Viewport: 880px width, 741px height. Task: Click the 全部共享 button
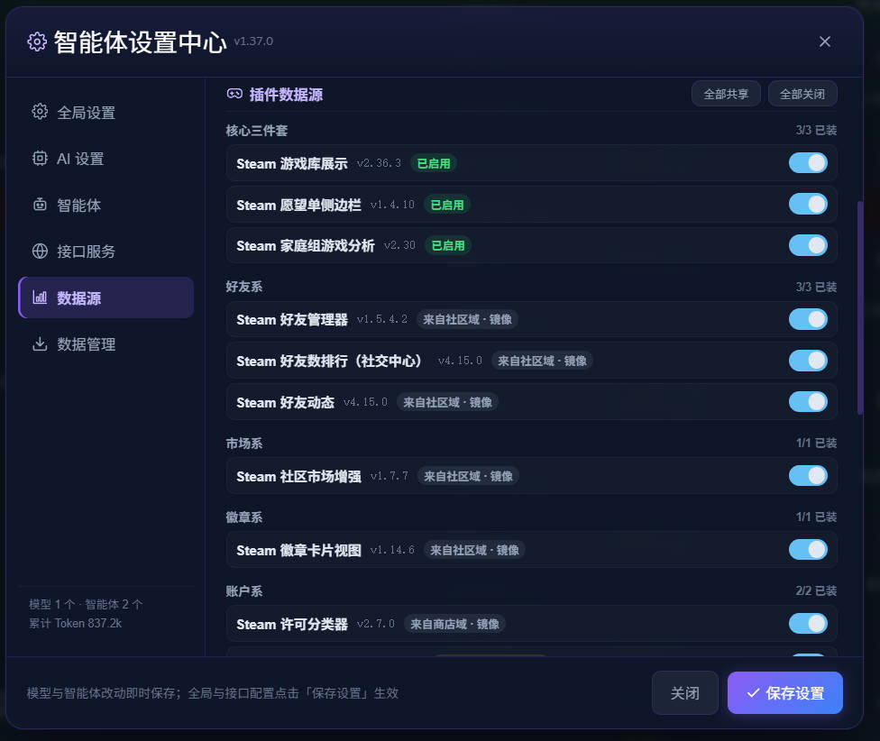tap(726, 94)
